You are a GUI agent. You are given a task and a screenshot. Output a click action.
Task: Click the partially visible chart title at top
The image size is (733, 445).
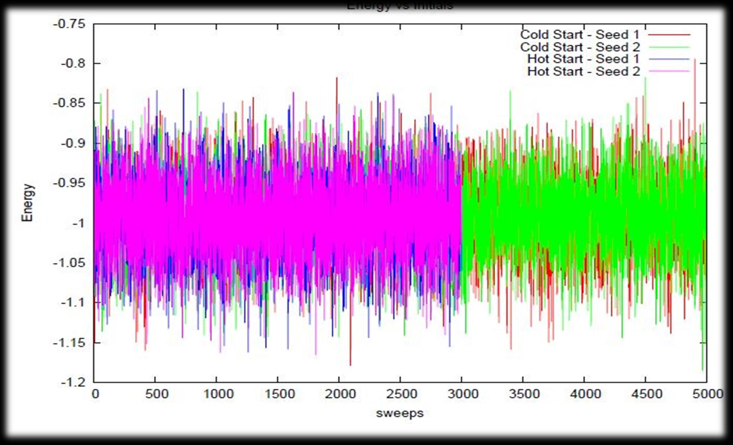(x=400, y=6)
